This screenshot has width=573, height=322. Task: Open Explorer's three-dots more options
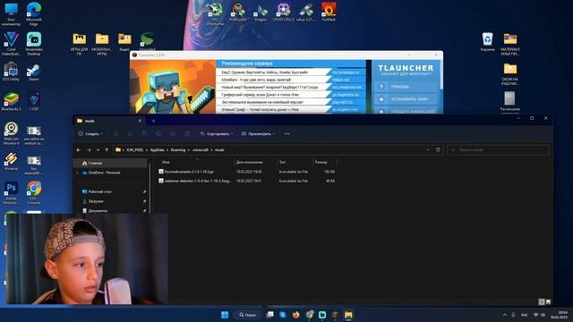point(286,133)
